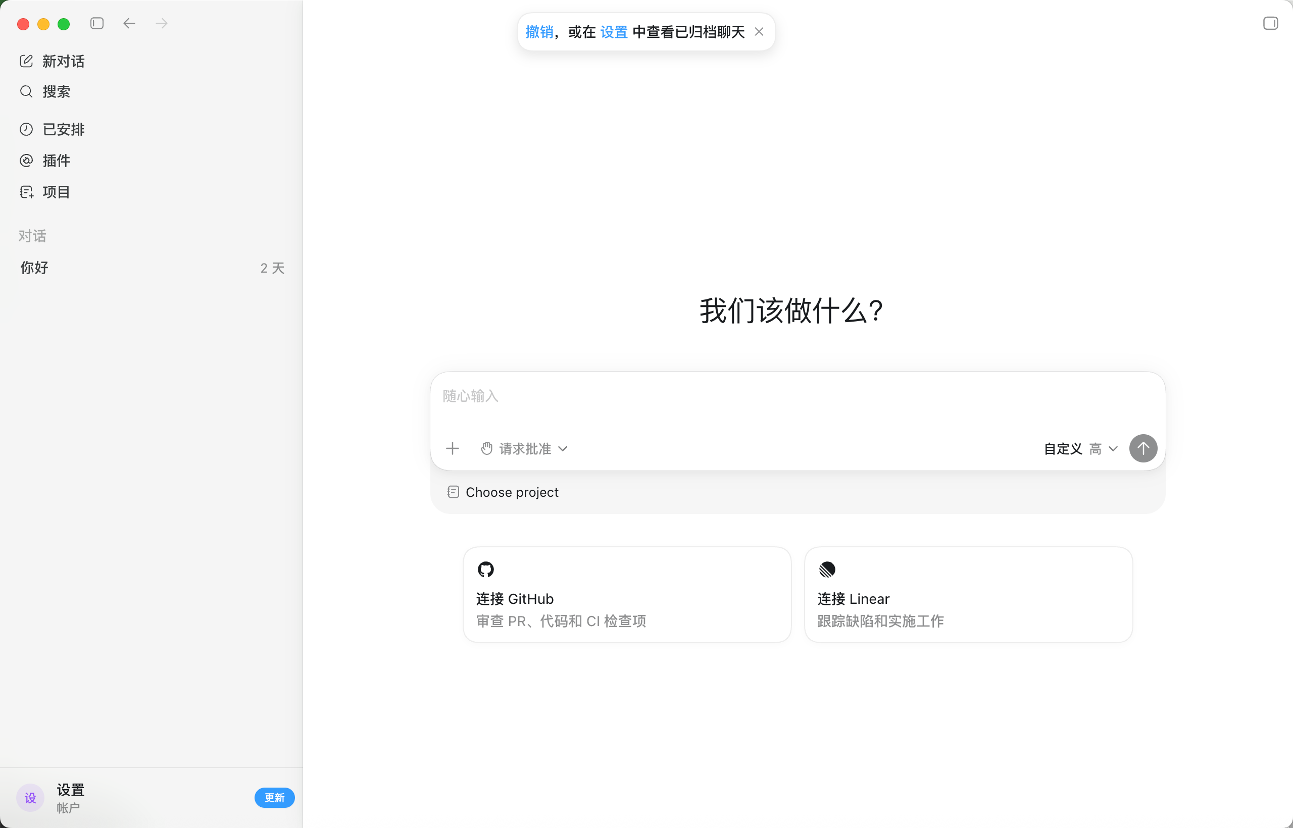Expand the 自定义 高 model dropdown
Viewport: 1293px width, 828px height.
tap(1081, 448)
